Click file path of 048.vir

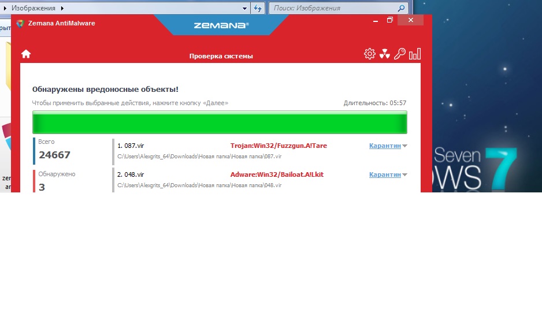pos(199,185)
